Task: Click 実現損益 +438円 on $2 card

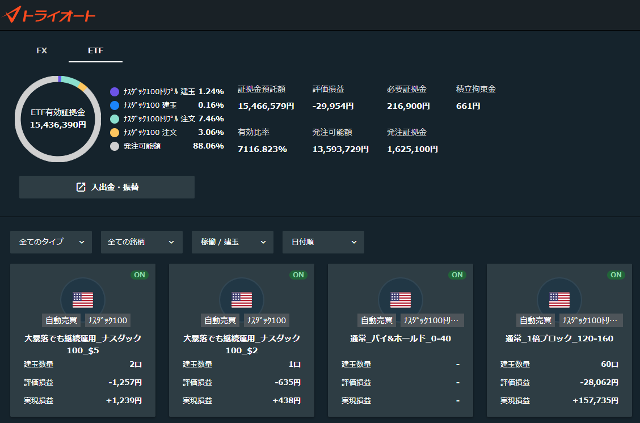Action: (x=287, y=400)
